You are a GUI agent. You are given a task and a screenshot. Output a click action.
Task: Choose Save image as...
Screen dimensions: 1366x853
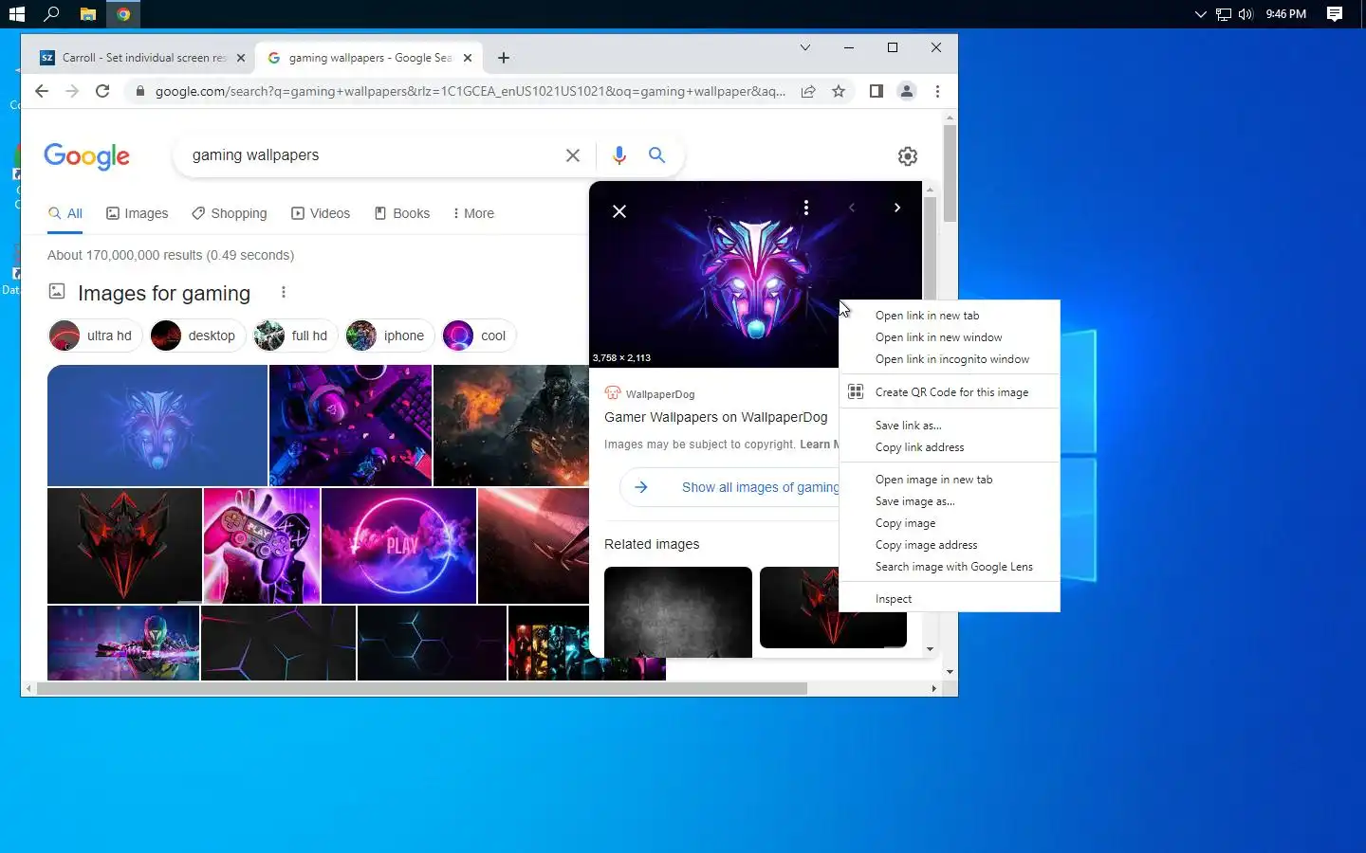pyautogui.click(x=950, y=501)
